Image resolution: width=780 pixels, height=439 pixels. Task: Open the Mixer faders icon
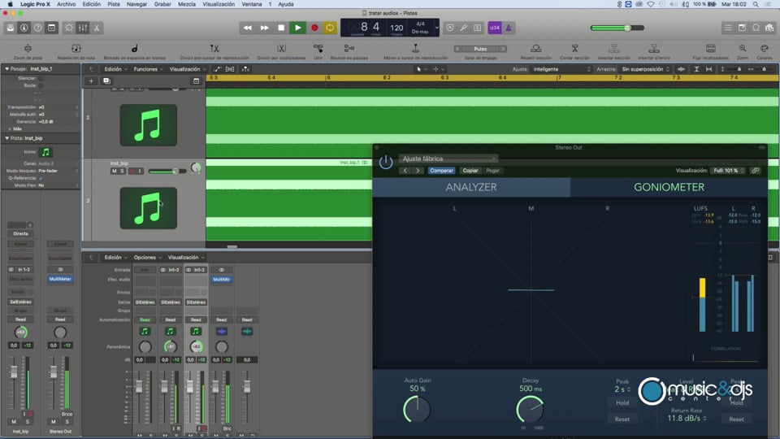(83, 28)
